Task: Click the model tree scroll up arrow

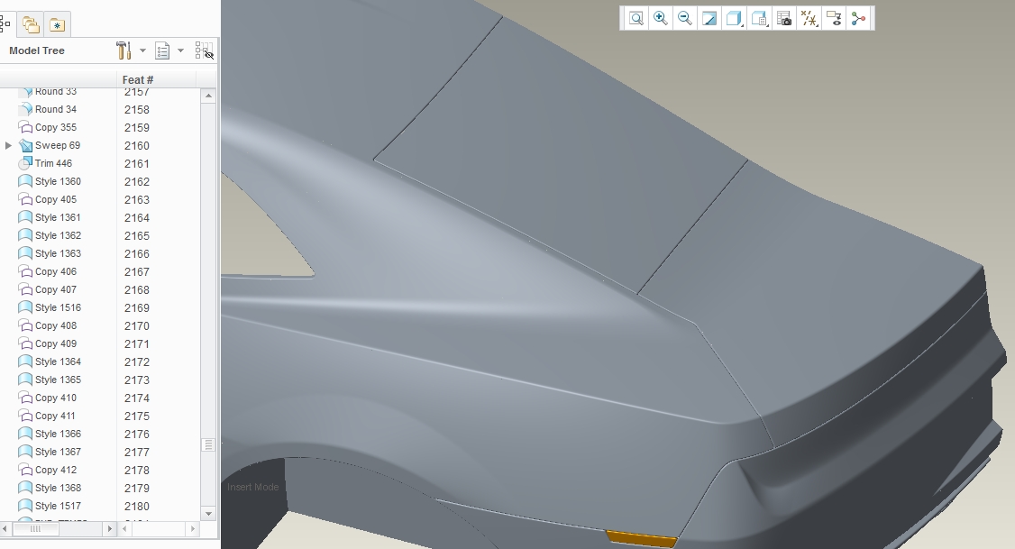Action: point(208,96)
